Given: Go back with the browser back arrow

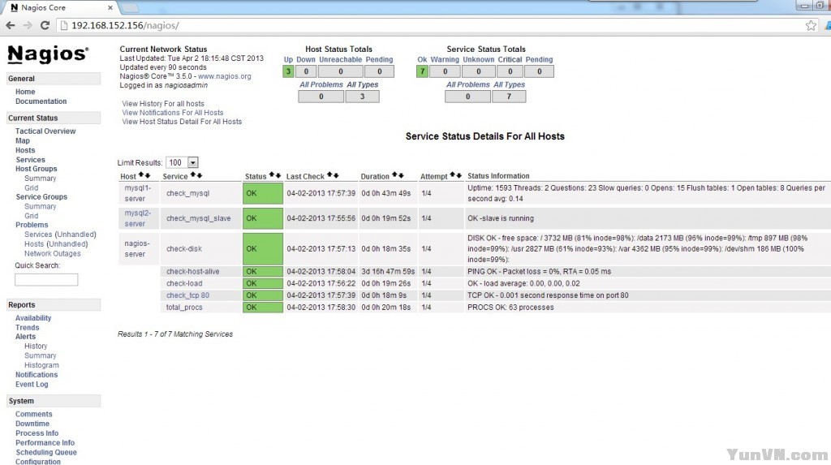Looking at the screenshot, I should tap(11, 25).
